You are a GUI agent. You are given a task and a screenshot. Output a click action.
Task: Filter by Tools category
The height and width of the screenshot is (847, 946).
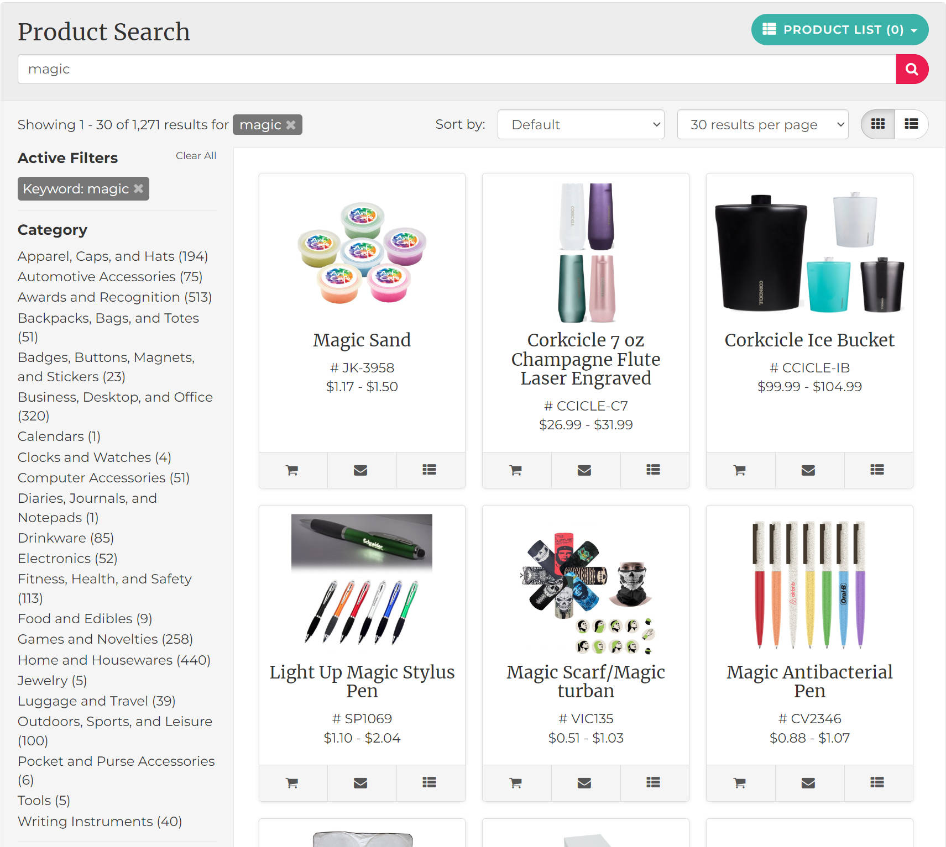pyautogui.click(x=44, y=801)
